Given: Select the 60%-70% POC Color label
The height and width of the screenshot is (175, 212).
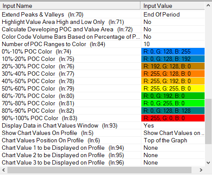Looking at the screenshot, I should click(38, 96).
